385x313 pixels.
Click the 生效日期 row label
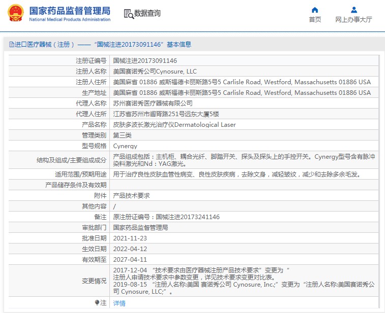click(x=94, y=249)
